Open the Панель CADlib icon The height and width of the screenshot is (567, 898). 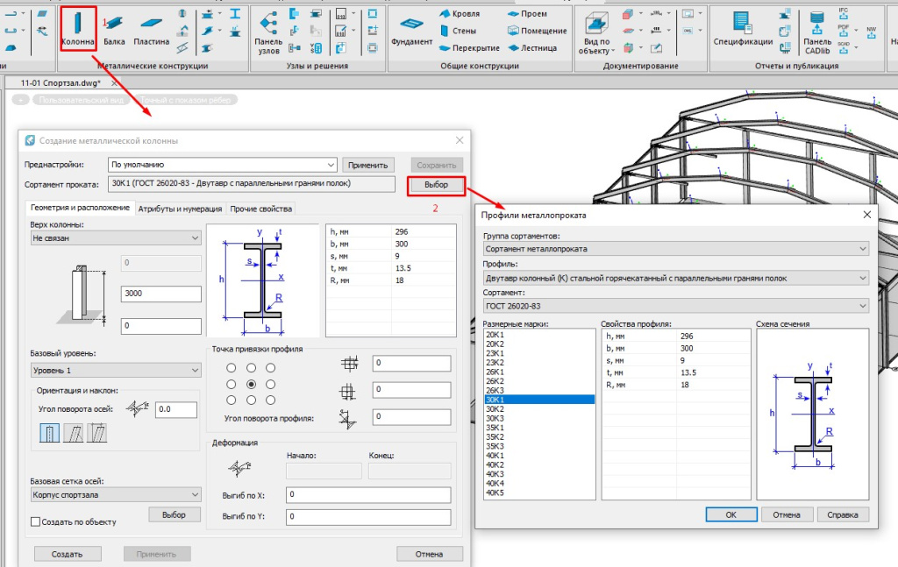point(817,26)
